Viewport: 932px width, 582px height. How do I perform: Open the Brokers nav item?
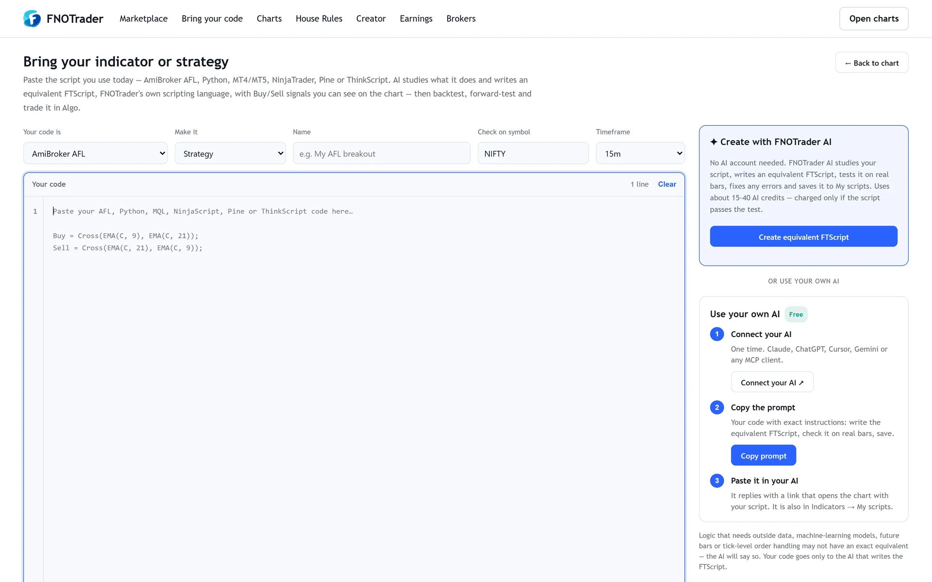pos(461,18)
